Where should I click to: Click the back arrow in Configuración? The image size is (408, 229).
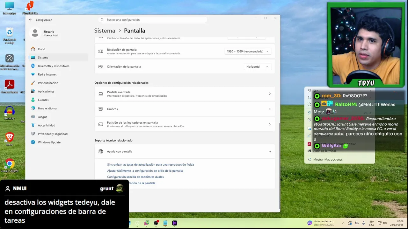tap(30, 20)
